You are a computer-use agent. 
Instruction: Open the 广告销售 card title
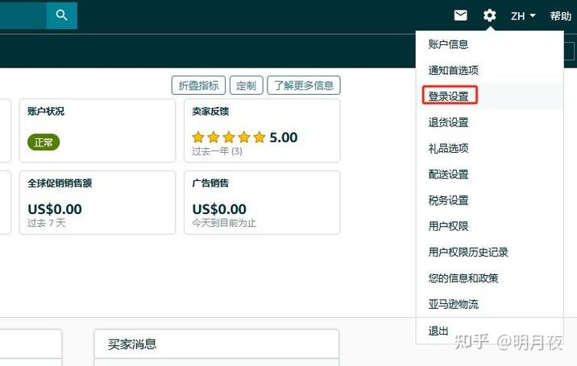[x=210, y=183]
